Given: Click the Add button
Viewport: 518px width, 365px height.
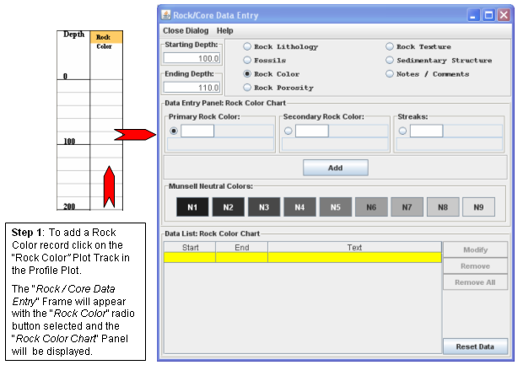Looking at the screenshot, I should (336, 168).
